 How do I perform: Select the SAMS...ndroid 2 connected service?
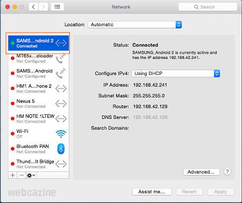[x=39, y=43]
